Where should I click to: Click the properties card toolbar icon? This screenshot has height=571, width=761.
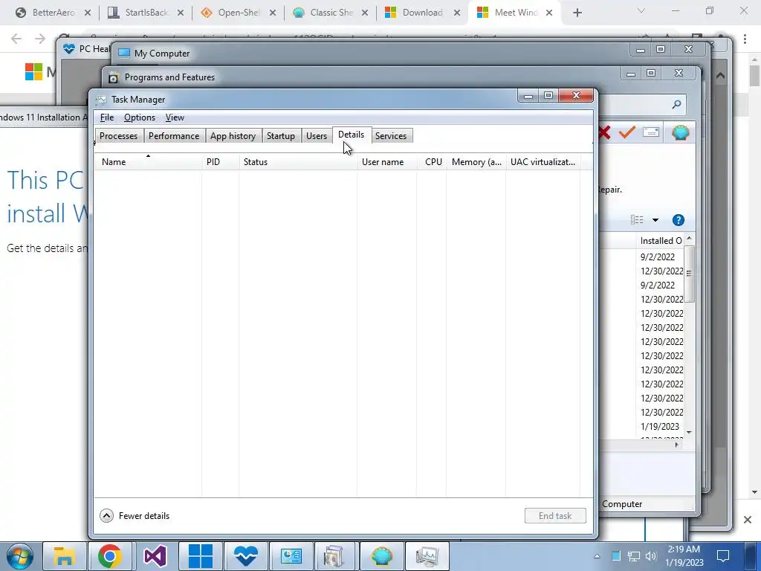coord(651,132)
